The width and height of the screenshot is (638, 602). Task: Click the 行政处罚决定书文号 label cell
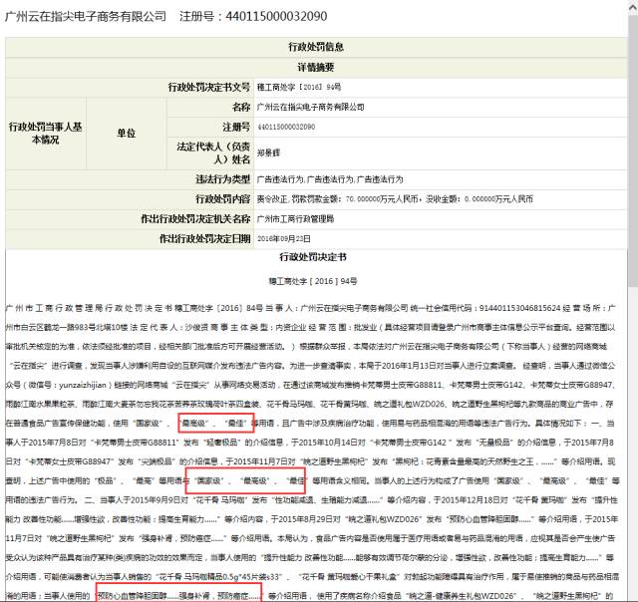(x=130, y=87)
